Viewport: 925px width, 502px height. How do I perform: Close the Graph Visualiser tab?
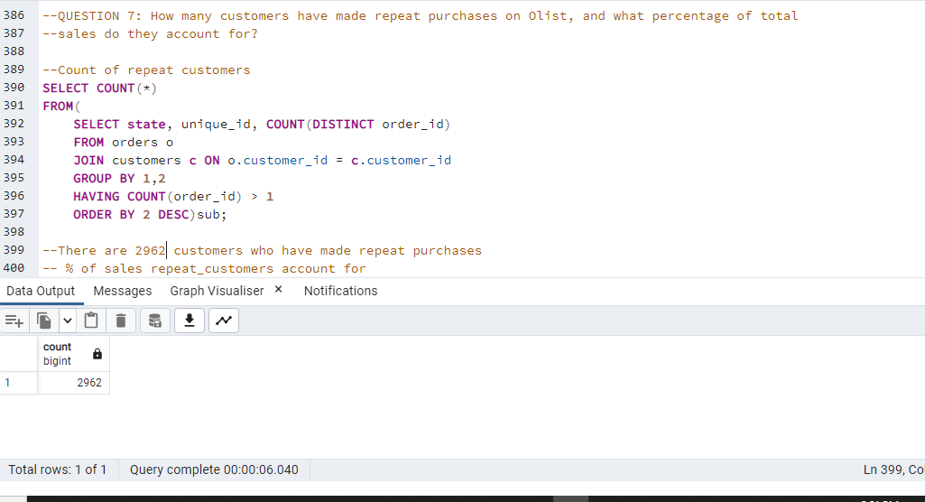tap(279, 290)
